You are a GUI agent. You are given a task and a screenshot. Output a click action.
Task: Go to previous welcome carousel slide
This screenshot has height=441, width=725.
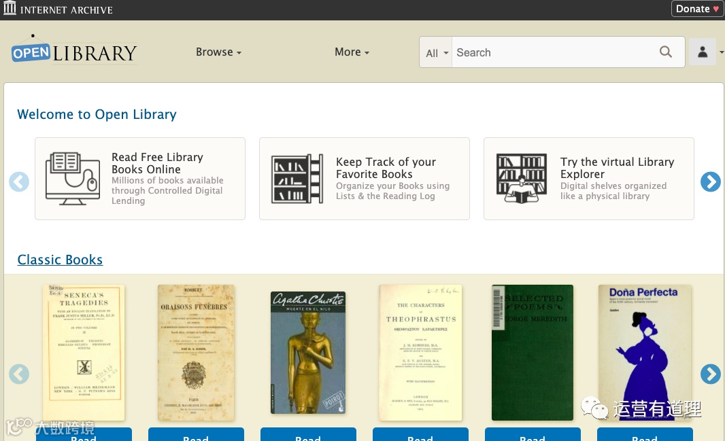tap(19, 181)
